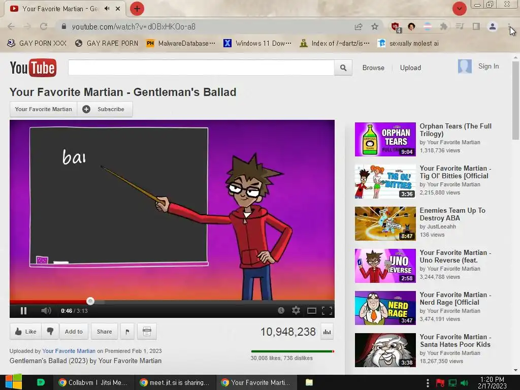Viewport: 520px width, 390px height.
Task: Mute the tab audio icon
Action: click(107, 9)
